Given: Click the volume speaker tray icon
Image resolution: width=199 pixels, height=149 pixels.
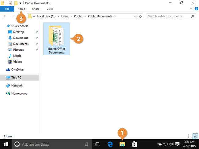Looking at the screenshot, I should 171,144.
